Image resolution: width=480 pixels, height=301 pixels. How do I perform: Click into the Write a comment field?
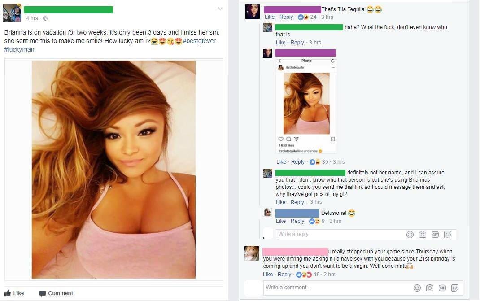pos(337,288)
